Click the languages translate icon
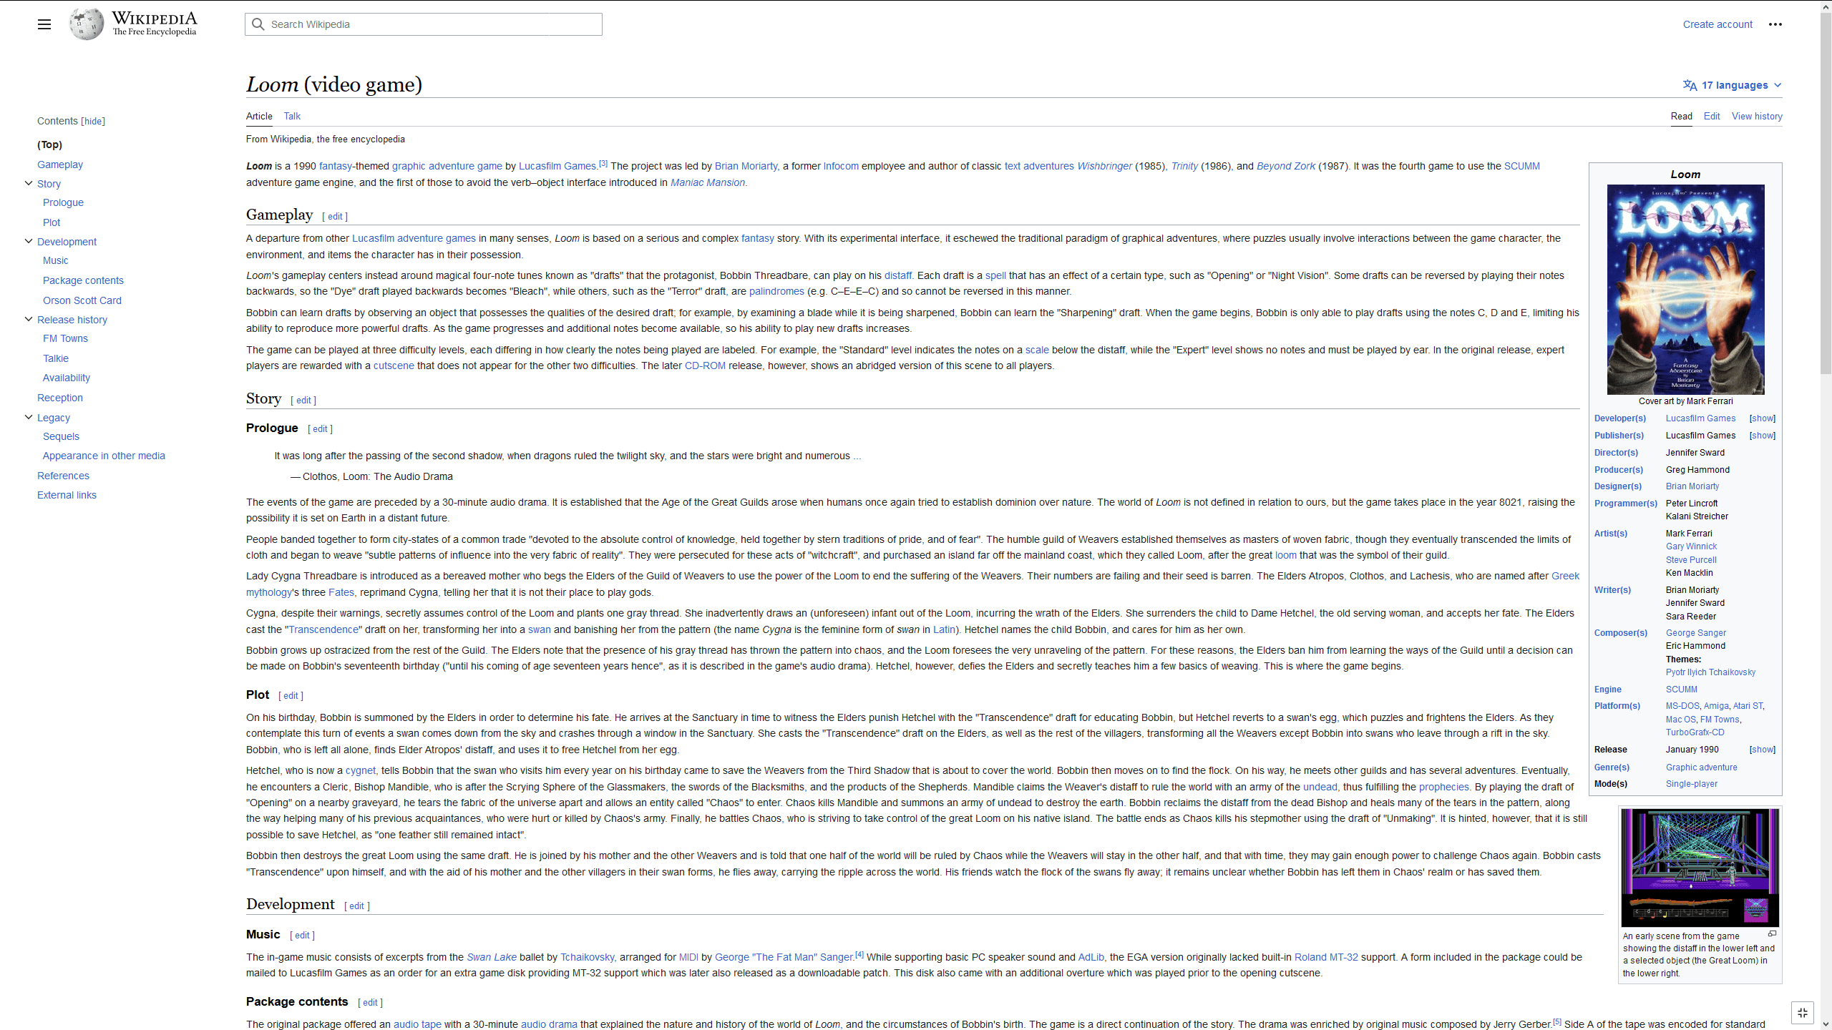1832x1030 pixels. [1690, 85]
